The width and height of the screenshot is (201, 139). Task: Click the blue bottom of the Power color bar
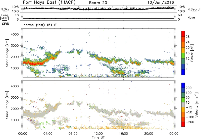183,72
